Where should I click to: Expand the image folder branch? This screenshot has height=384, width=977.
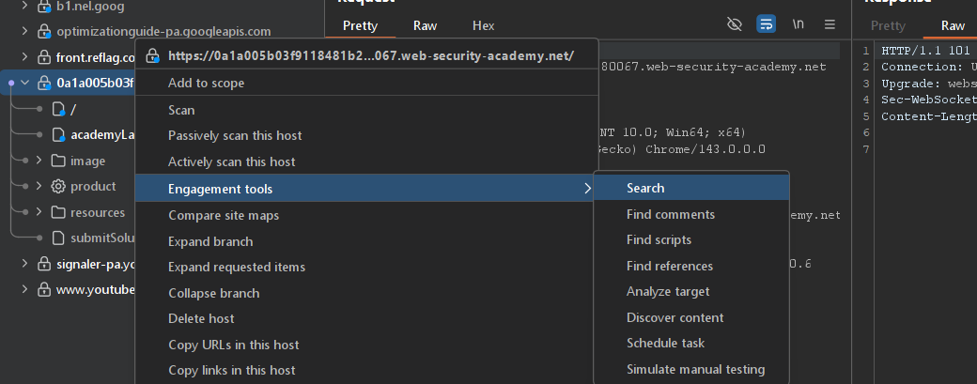tap(39, 161)
